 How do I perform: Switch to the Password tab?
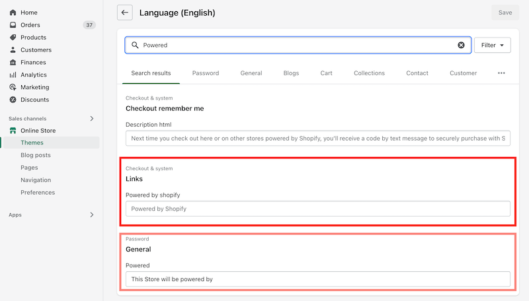(x=206, y=73)
